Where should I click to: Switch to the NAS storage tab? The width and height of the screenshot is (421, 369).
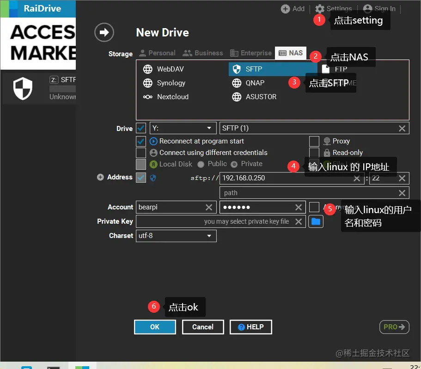coord(291,53)
